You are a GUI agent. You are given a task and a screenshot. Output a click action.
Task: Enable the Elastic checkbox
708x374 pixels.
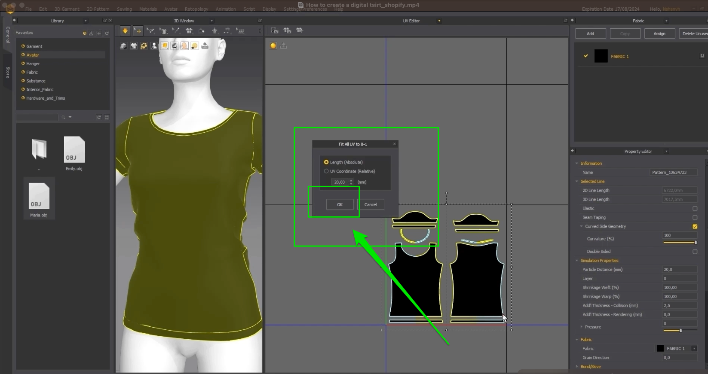point(695,209)
